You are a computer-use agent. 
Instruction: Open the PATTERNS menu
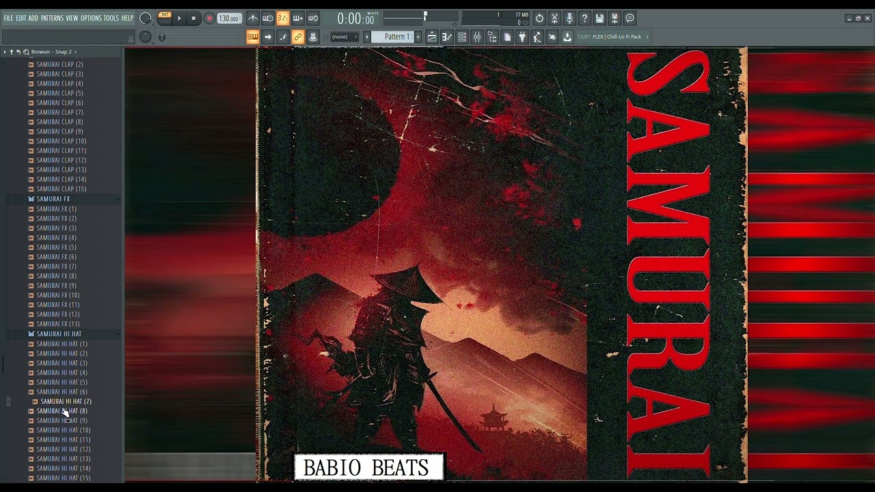(52, 18)
